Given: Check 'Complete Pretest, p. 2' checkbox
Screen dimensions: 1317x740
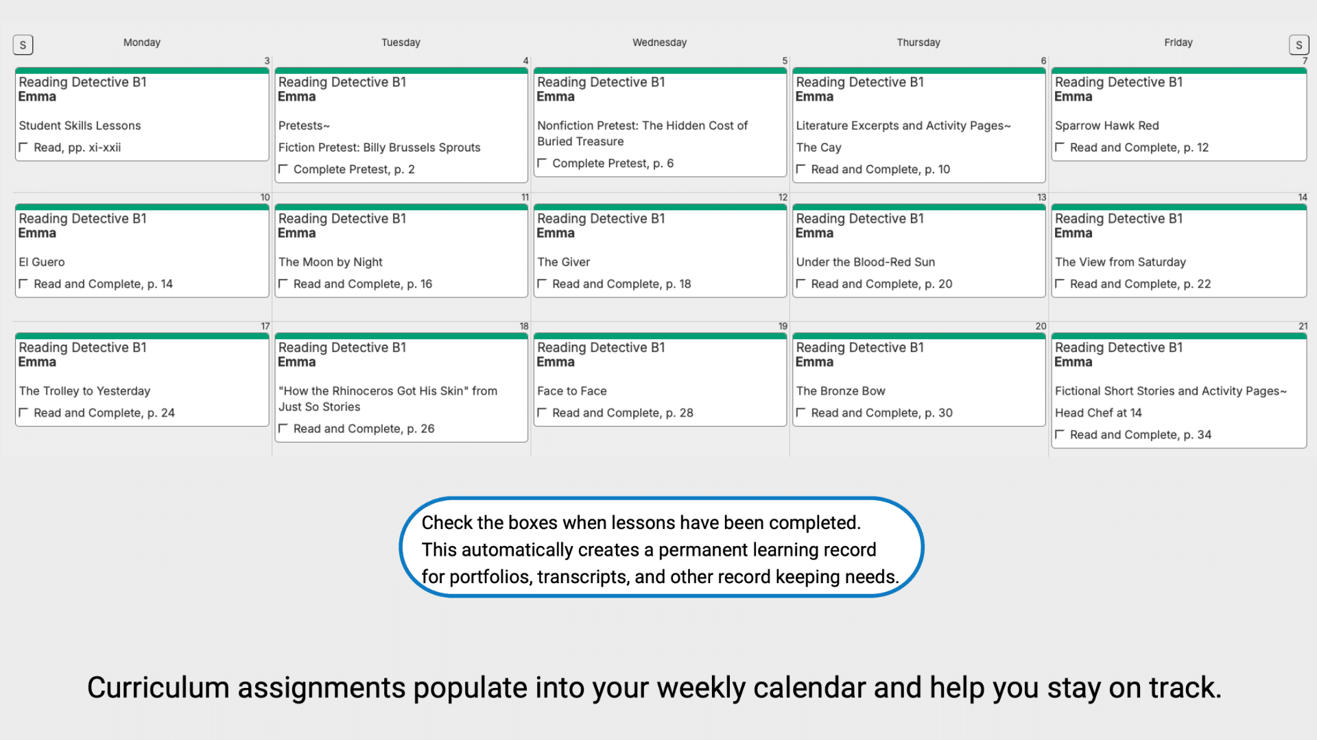Looking at the screenshot, I should pyautogui.click(x=283, y=169).
